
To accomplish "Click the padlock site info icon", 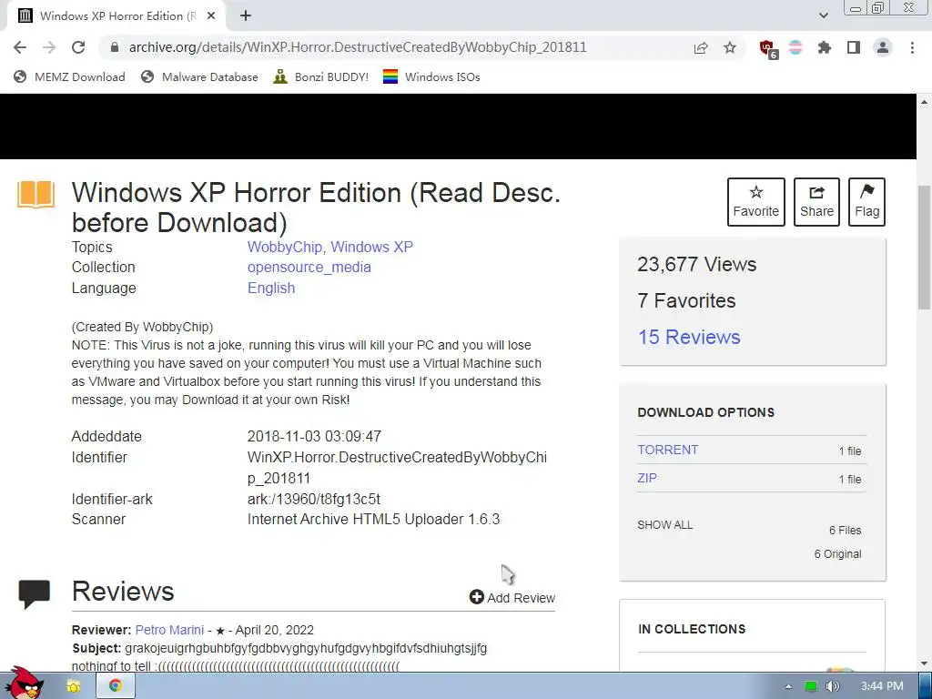I will pyautogui.click(x=115, y=47).
